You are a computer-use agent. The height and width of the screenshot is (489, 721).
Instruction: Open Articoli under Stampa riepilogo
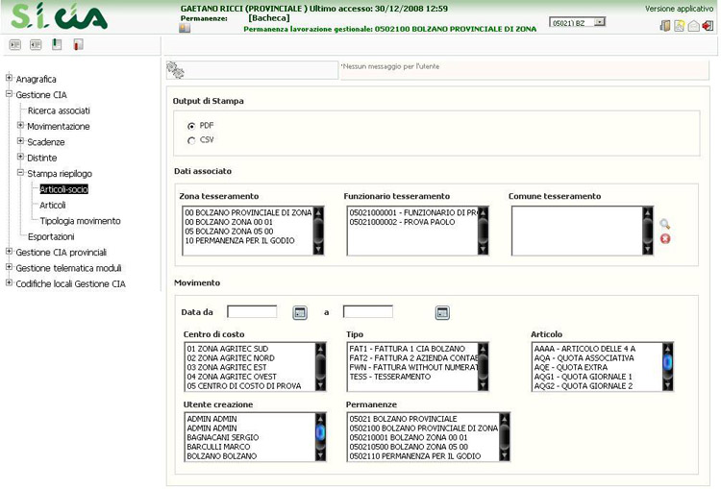click(53, 205)
